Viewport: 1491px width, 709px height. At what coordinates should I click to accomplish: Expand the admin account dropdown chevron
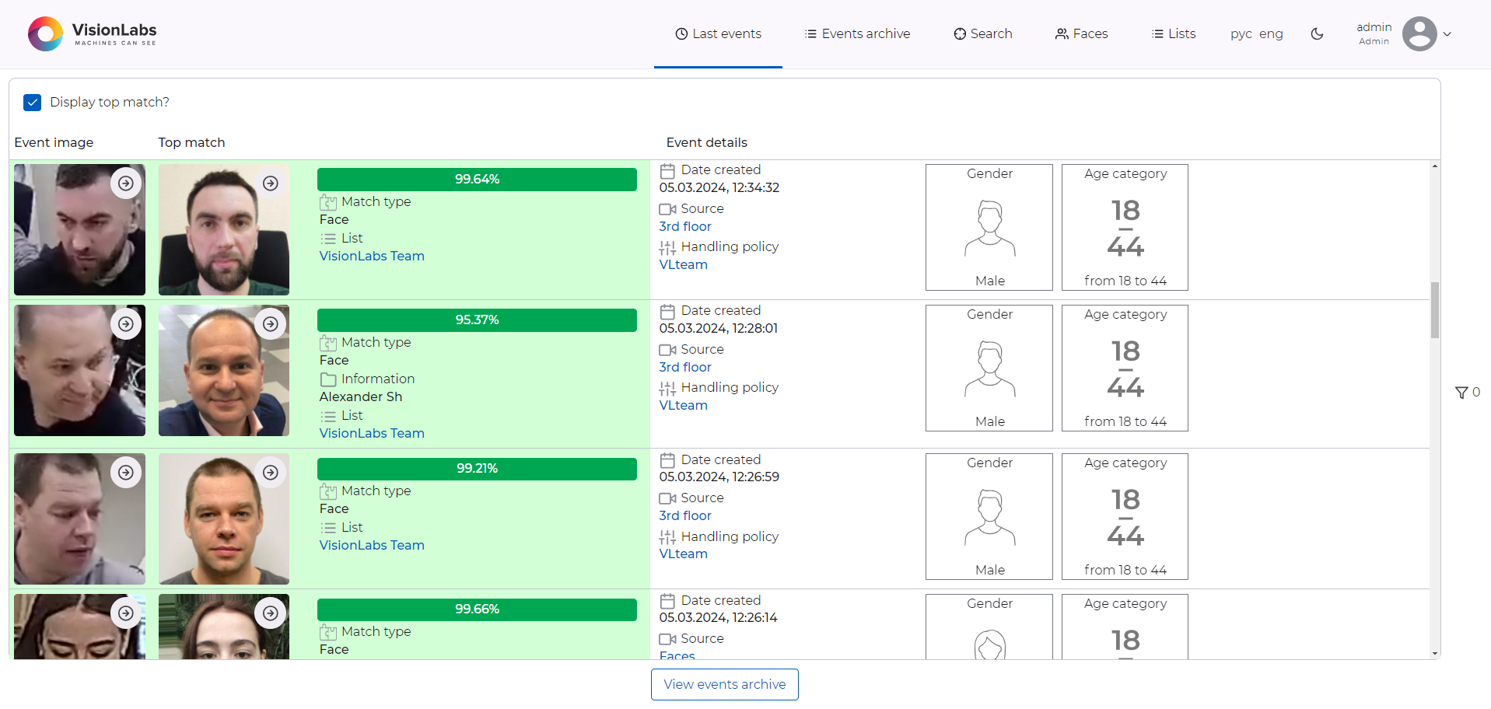[x=1447, y=34]
